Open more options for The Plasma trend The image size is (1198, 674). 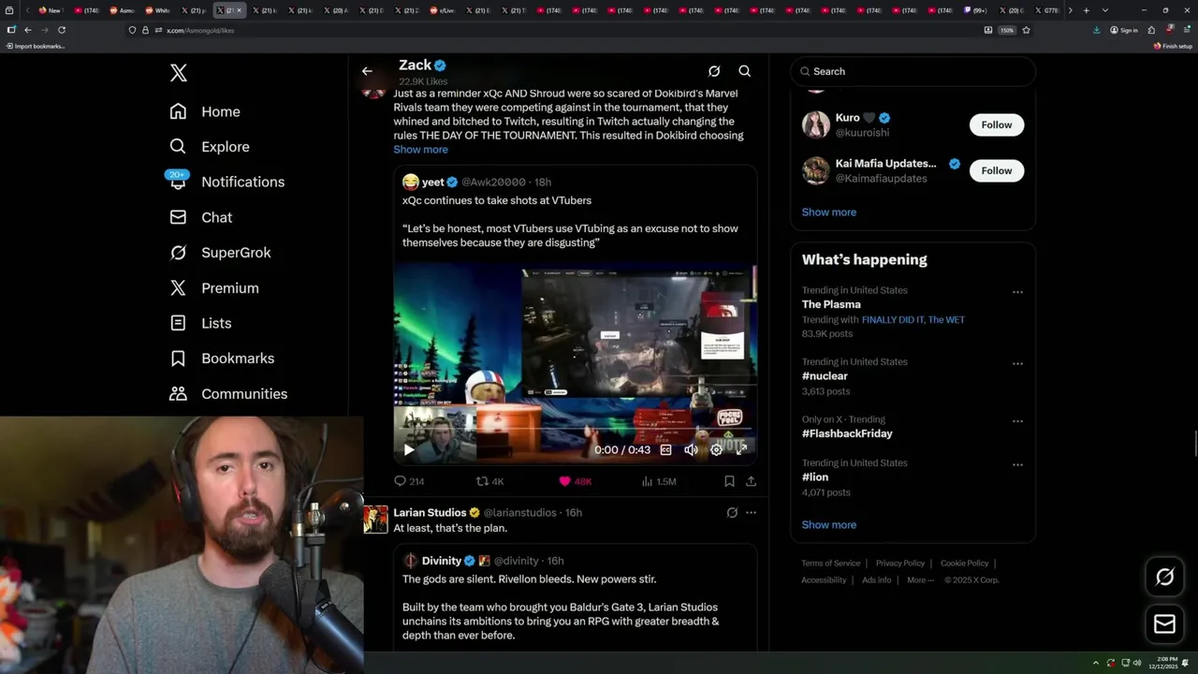1017,292
